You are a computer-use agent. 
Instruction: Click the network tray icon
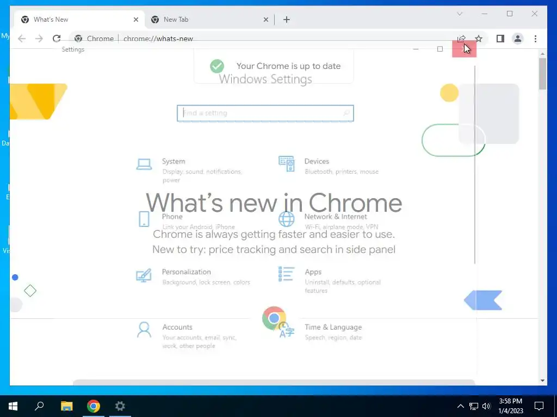click(x=474, y=406)
